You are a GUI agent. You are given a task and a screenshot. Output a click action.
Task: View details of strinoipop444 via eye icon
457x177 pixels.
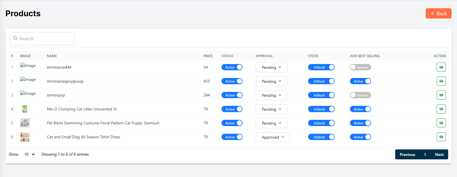coord(441,67)
